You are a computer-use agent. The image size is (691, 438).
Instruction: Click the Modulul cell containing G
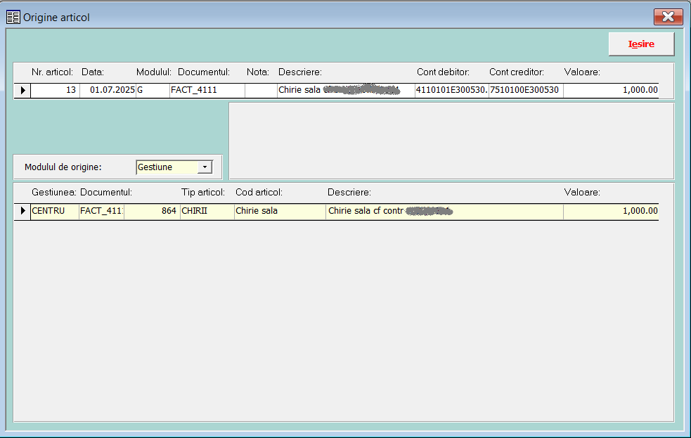[x=152, y=90]
